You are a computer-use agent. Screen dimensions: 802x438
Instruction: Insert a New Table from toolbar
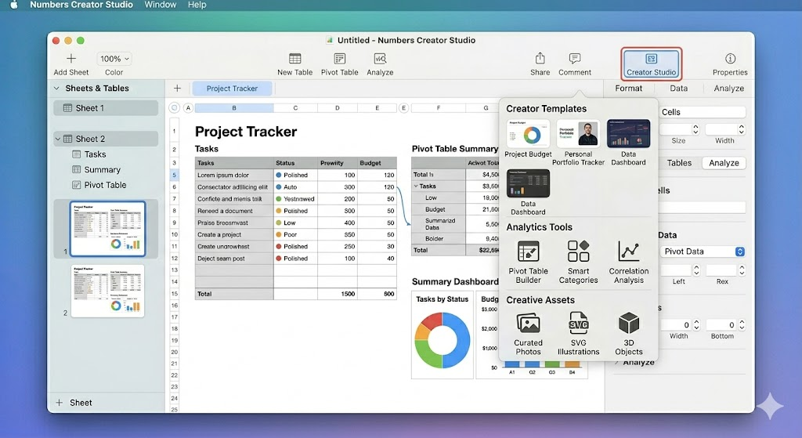click(x=294, y=64)
